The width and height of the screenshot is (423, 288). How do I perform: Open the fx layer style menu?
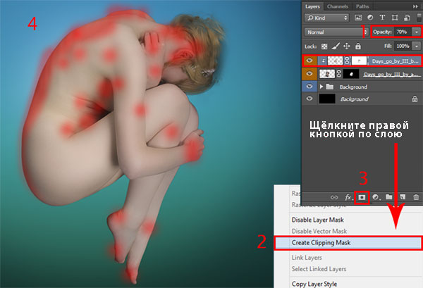click(x=348, y=197)
